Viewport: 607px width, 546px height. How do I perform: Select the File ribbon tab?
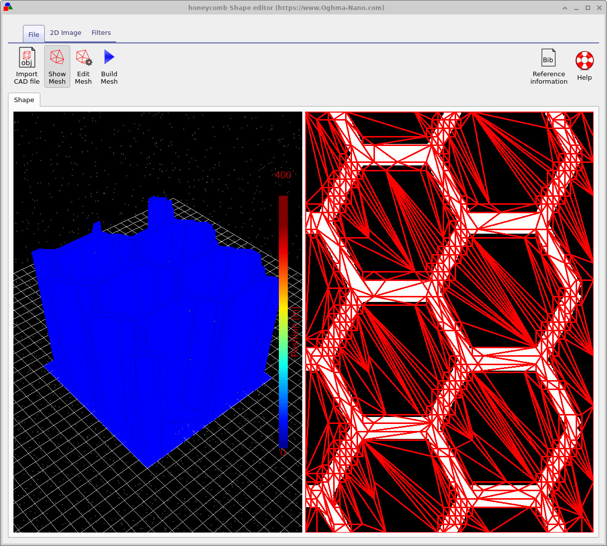click(33, 34)
